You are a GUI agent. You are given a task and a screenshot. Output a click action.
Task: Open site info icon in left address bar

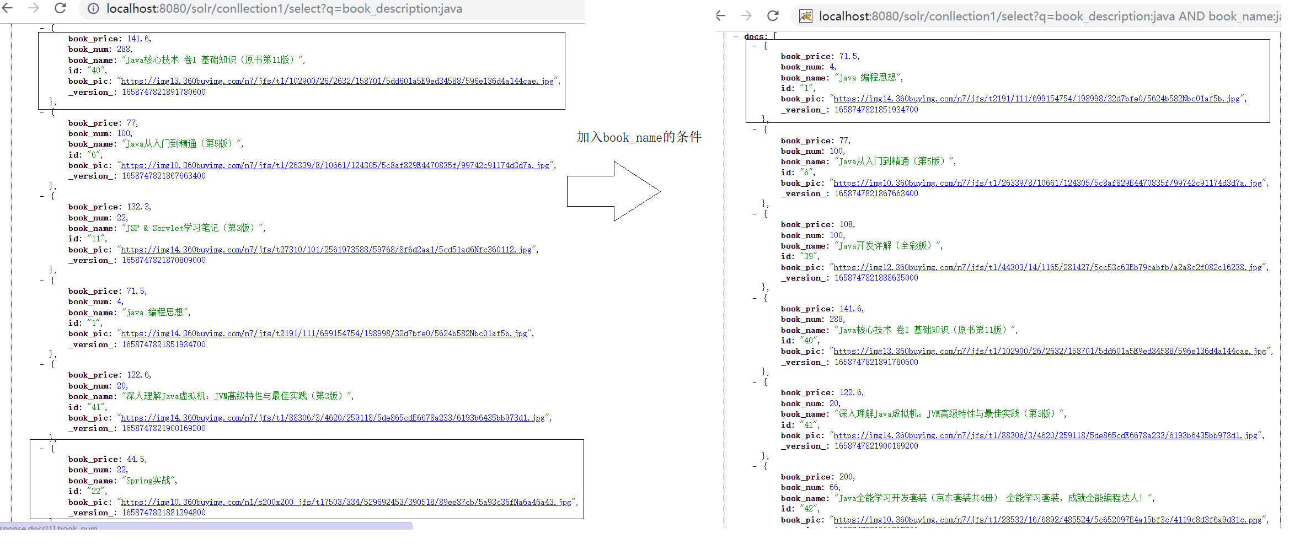click(x=93, y=9)
